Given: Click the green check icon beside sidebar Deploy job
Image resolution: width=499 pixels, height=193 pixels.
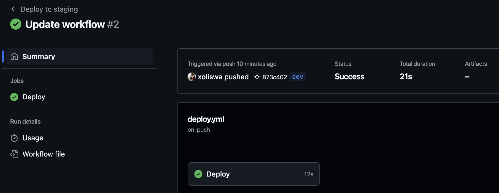Looking at the screenshot, I should [14, 97].
